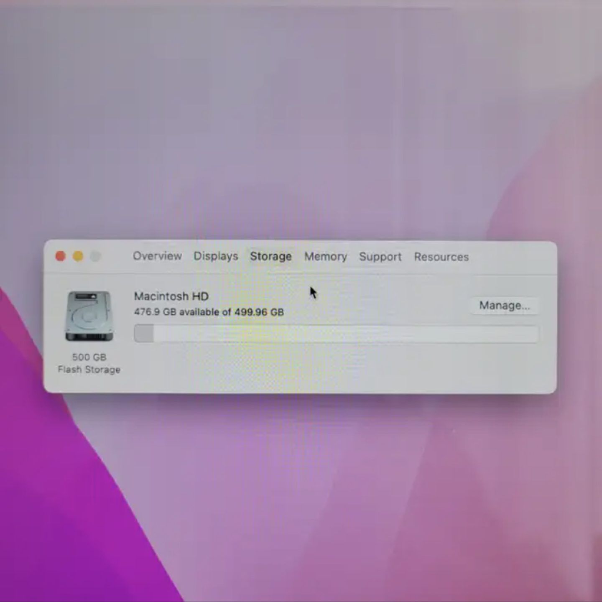Click the 'Flash Storage' label
This screenshot has height=602, width=602.
(x=89, y=370)
